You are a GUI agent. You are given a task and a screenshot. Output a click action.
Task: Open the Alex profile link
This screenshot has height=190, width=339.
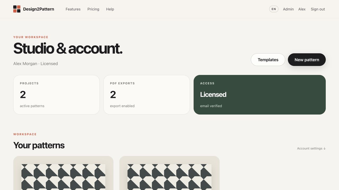[x=302, y=9]
